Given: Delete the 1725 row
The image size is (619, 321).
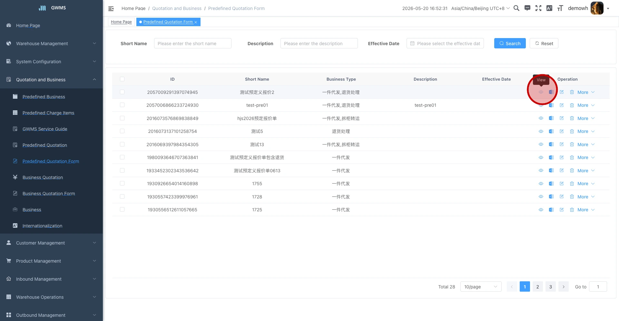Looking at the screenshot, I should pos(572,210).
